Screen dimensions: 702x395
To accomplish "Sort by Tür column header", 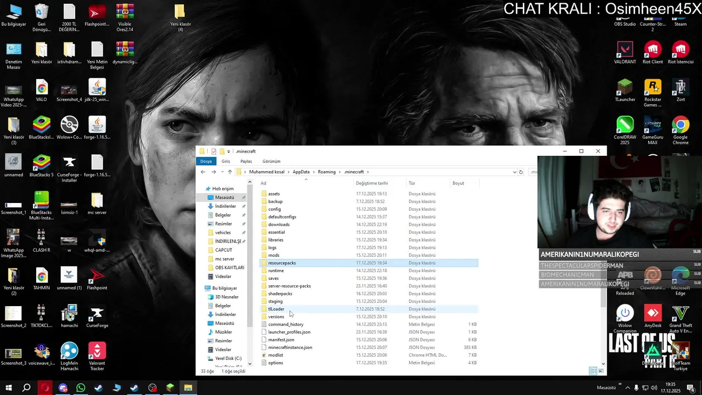I will [x=428, y=183].
